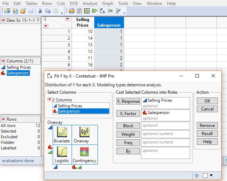The image size is (227, 181).
Task: Click the Open file folder icon
Action: (23, 11)
